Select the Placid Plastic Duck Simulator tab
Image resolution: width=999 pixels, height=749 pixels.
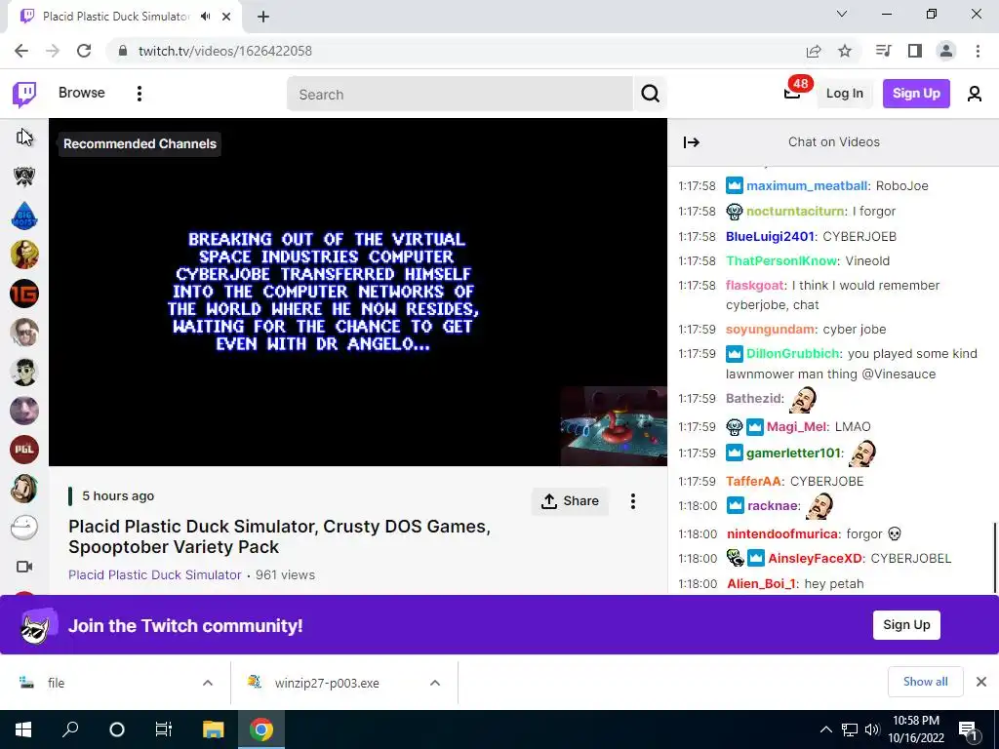[116, 17]
